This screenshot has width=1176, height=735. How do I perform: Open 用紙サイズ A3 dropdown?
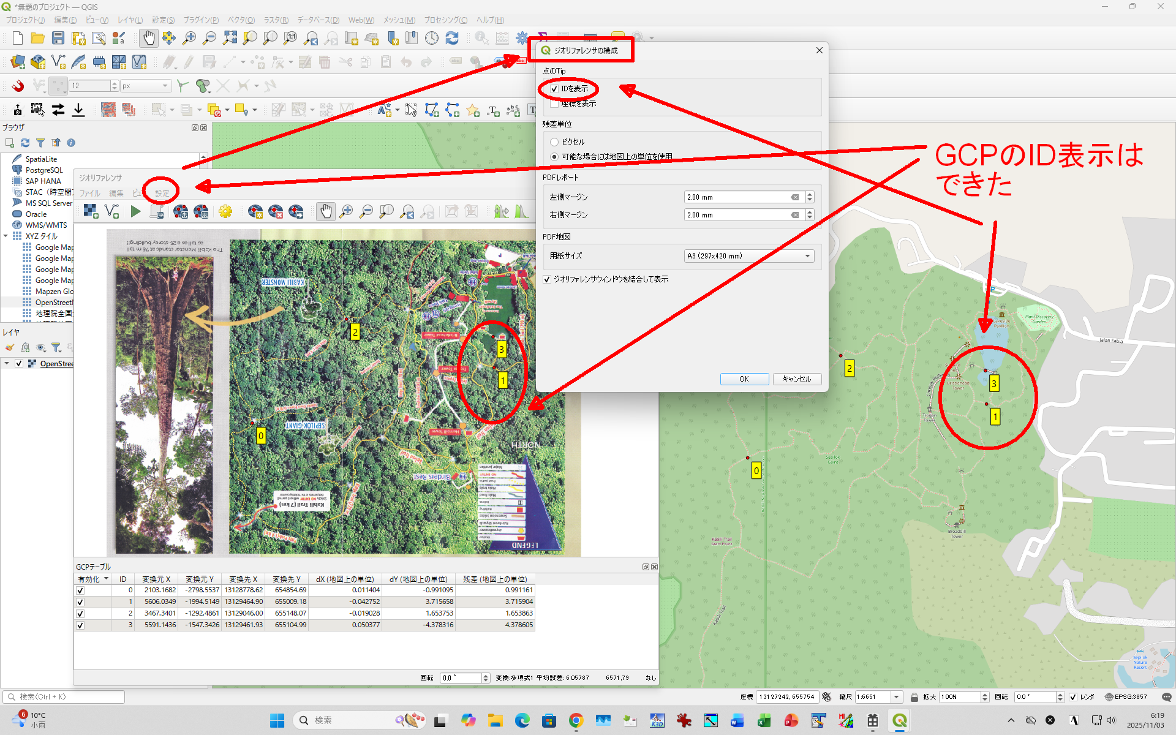pos(748,256)
